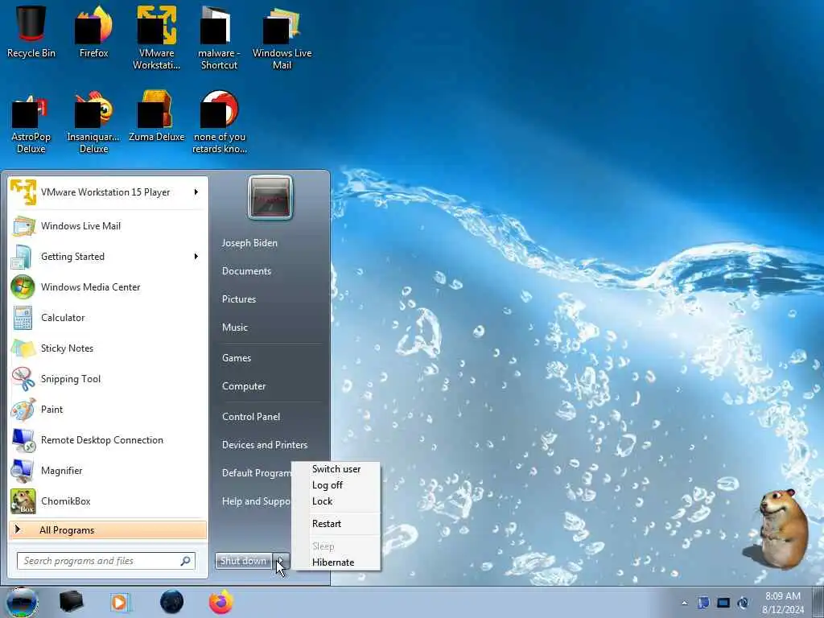The image size is (824, 618).
Task: Click the Getting Started icon in Start menu
Action: (22, 257)
